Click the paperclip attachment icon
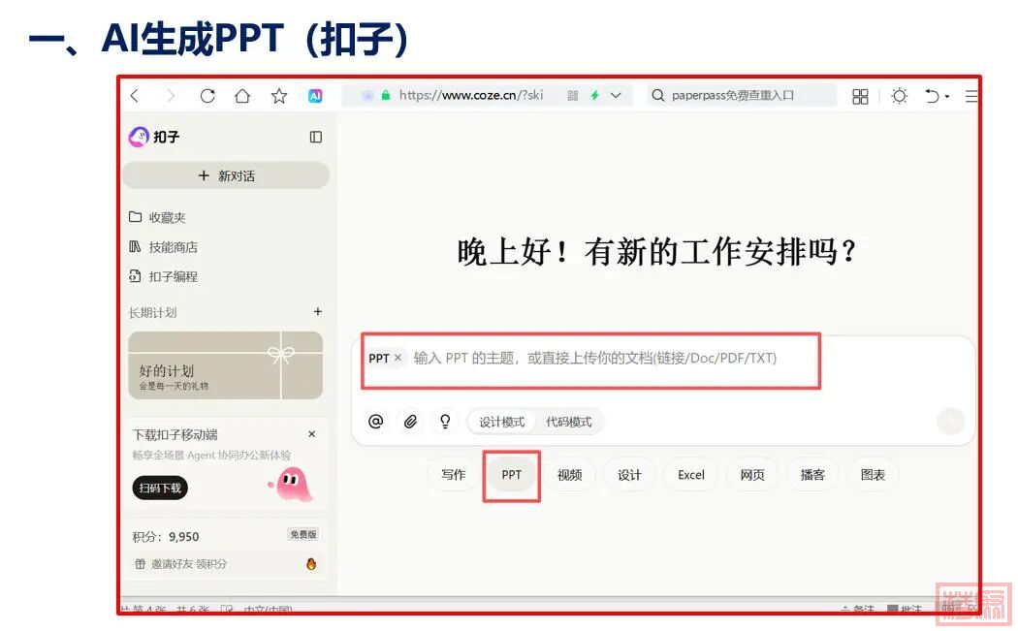 pyautogui.click(x=411, y=422)
